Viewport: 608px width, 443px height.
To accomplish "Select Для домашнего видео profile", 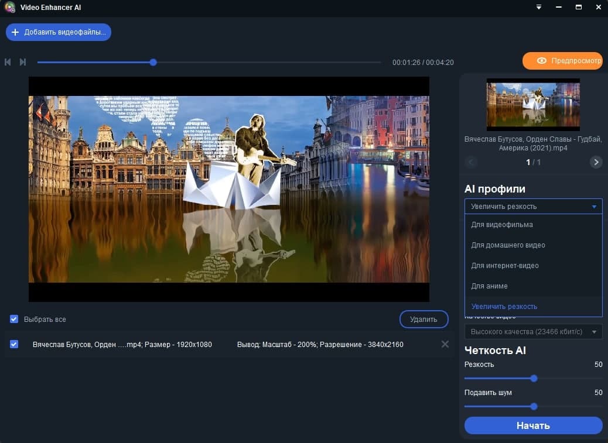I will tap(533, 245).
